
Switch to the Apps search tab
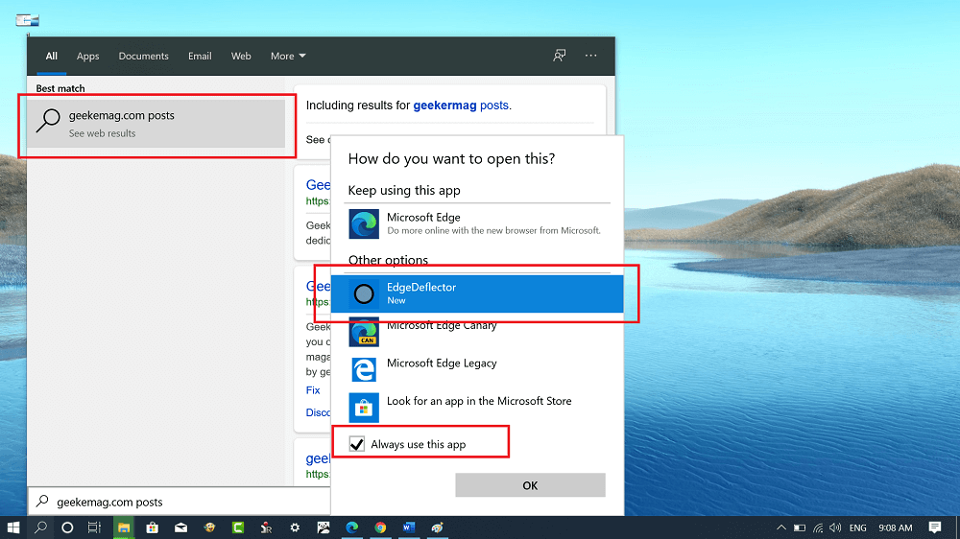(x=87, y=56)
